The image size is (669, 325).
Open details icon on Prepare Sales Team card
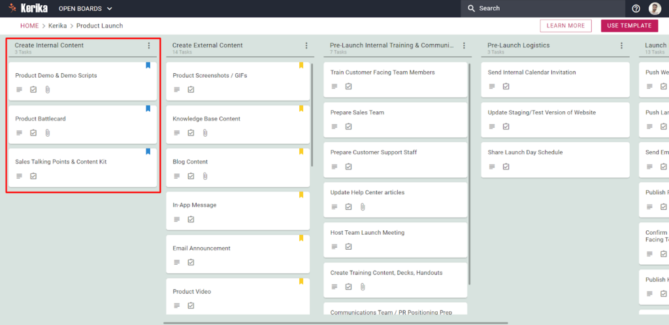pyautogui.click(x=334, y=126)
